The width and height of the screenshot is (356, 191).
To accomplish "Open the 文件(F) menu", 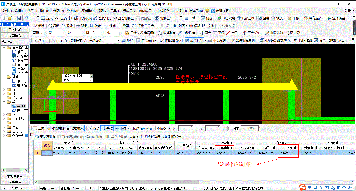I will [x=7, y=11].
